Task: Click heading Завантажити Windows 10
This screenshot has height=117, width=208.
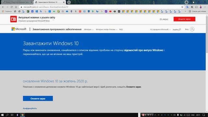Action: [51, 43]
